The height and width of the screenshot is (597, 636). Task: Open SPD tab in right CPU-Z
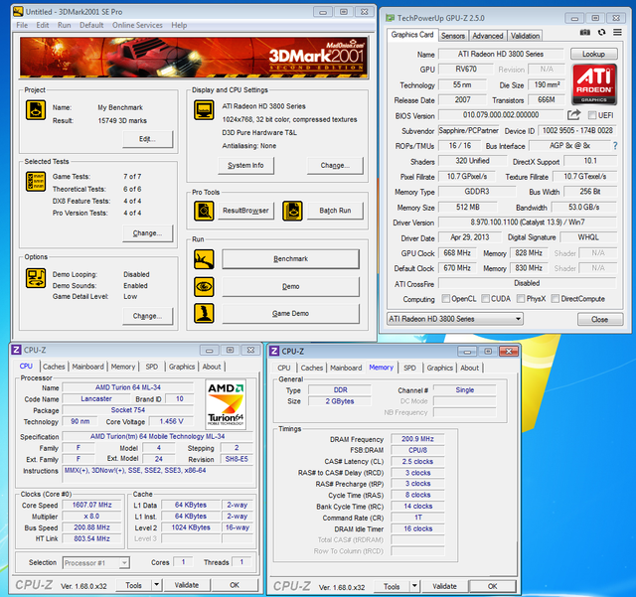click(x=409, y=368)
